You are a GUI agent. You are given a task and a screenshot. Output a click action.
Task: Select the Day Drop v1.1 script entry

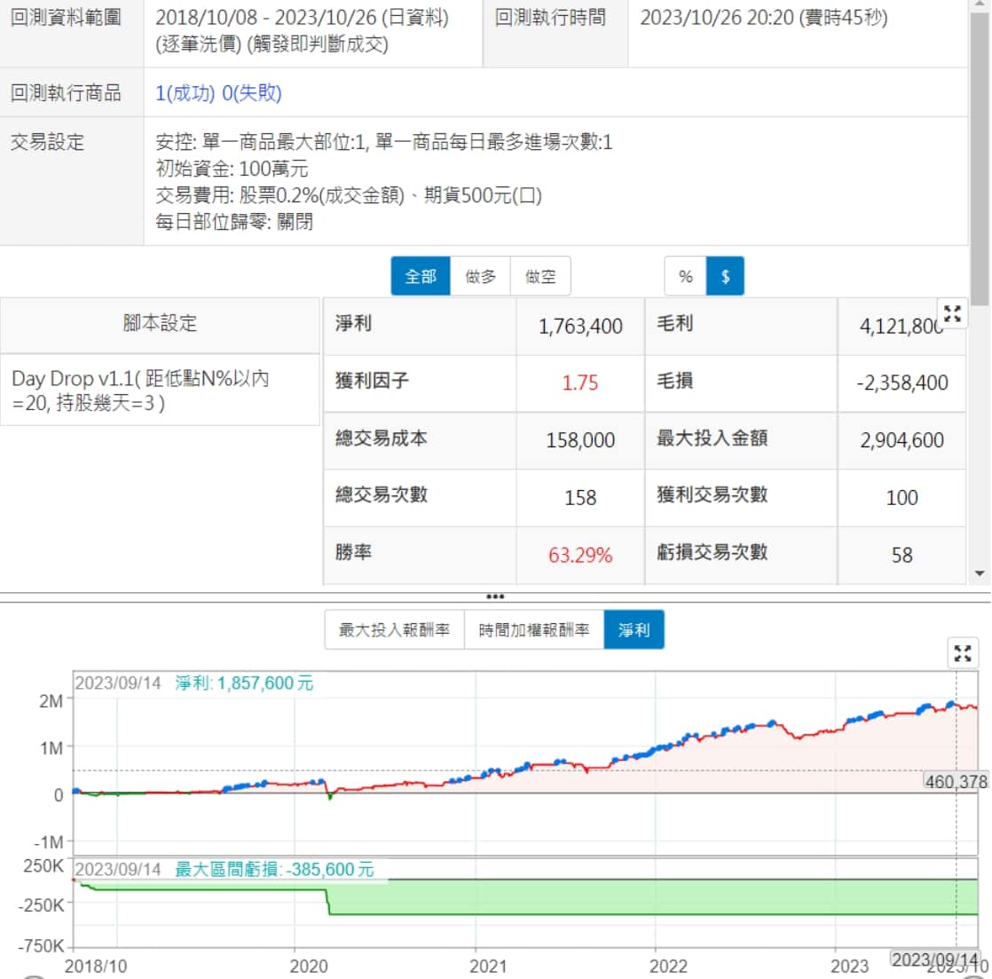(x=140, y=390)
